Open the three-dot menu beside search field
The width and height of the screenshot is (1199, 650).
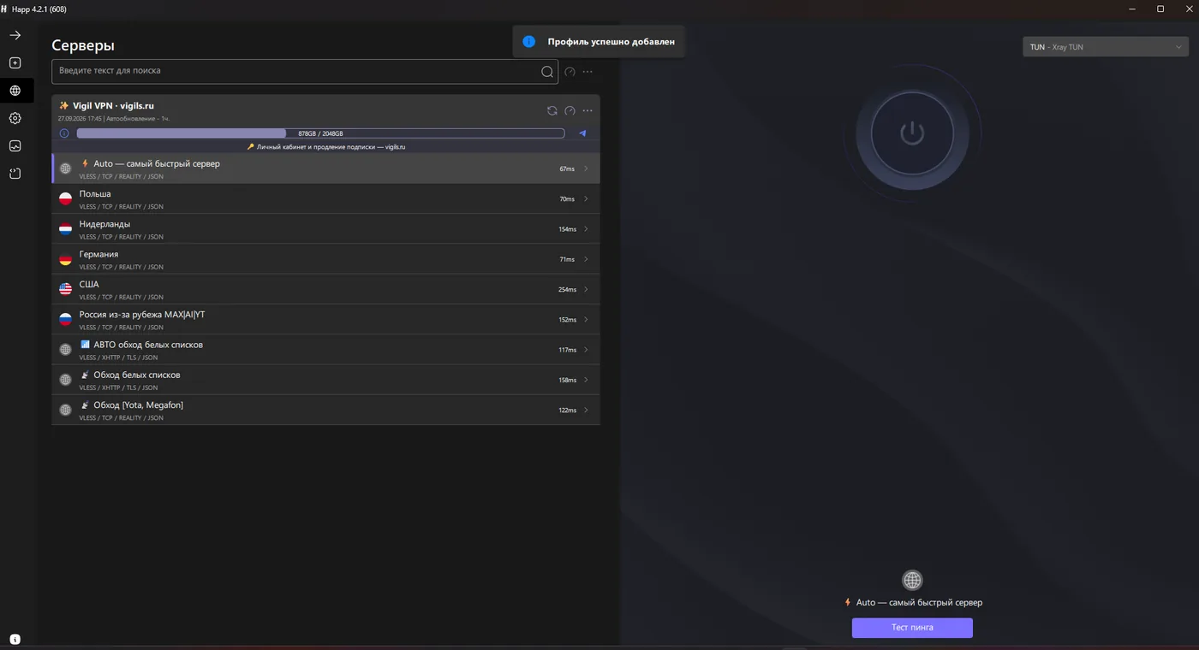coord(588,72)
